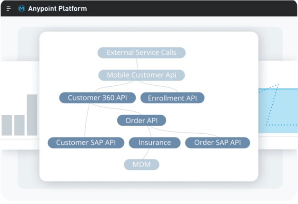Viewport: 298px width, 204px height.
Task: Click the peak of the dotted line graph
Action: [278, 84]
